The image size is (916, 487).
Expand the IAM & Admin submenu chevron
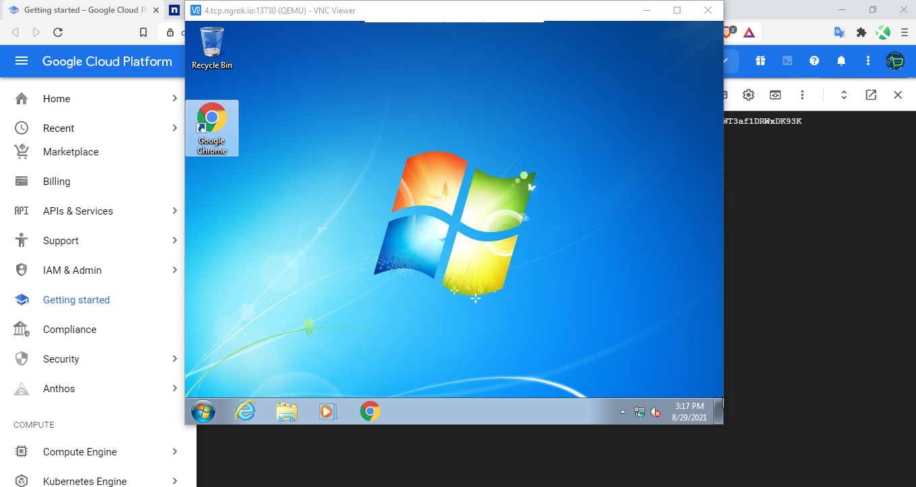175,270
